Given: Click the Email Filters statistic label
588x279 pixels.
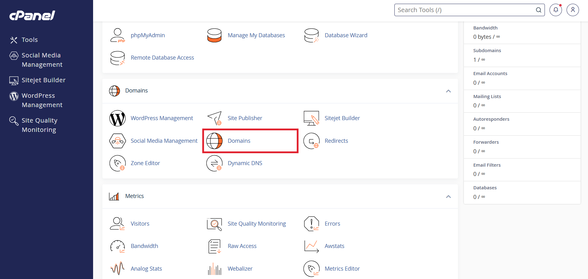Looking at the screenshot, I should pos(487,165).
